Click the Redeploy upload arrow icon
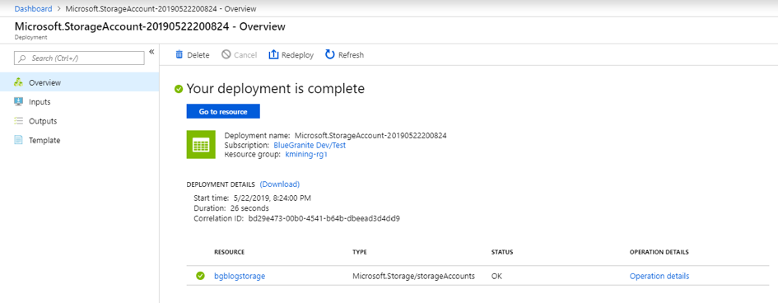This screenshot has width=778, height=303. (x=273, y=54)
